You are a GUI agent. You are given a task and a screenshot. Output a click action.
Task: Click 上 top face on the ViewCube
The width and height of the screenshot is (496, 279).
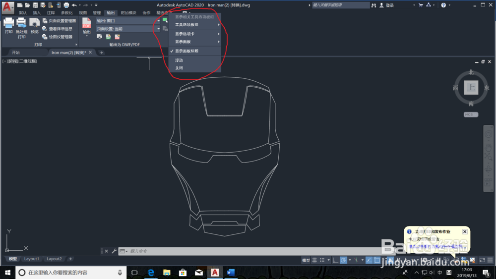click(x=471, y=88)
